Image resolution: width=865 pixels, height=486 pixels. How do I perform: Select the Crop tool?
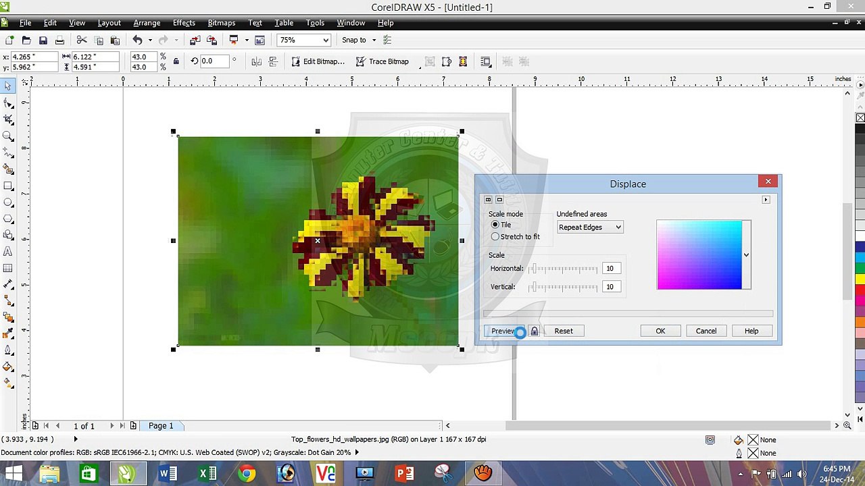click(8, 119)
